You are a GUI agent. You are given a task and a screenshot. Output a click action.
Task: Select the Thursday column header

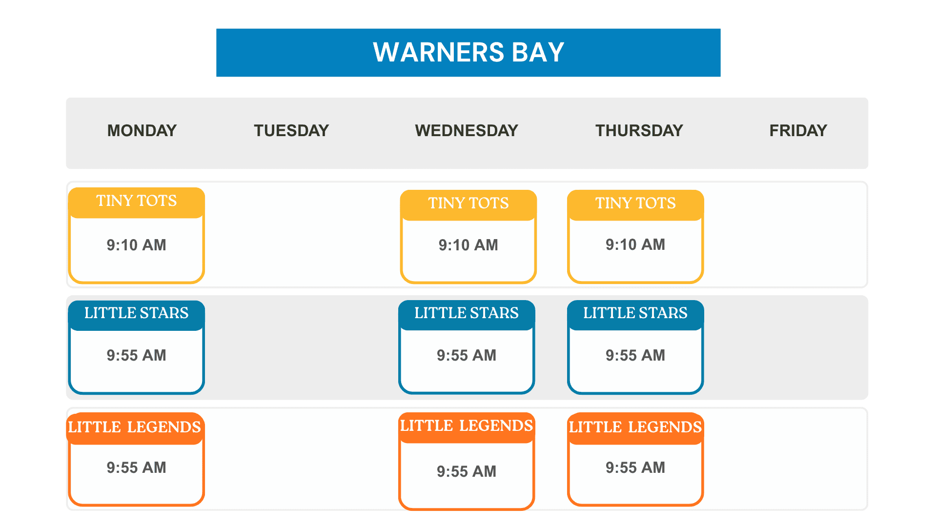click(639, 131)
